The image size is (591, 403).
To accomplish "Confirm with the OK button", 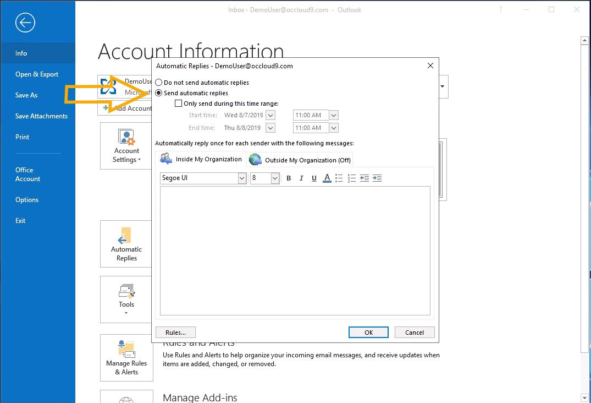I will [x=369, y=333].
